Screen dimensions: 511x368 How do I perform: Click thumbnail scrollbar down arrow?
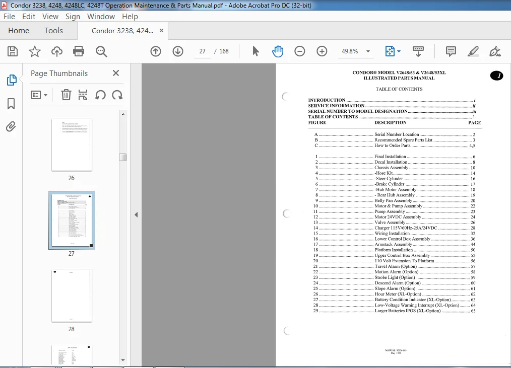123,360
